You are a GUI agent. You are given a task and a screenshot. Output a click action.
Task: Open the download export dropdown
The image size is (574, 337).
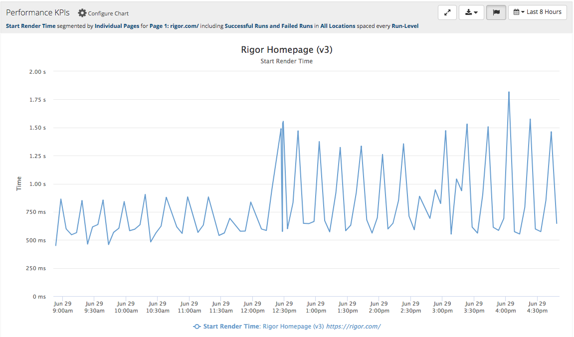coord(471,12)
